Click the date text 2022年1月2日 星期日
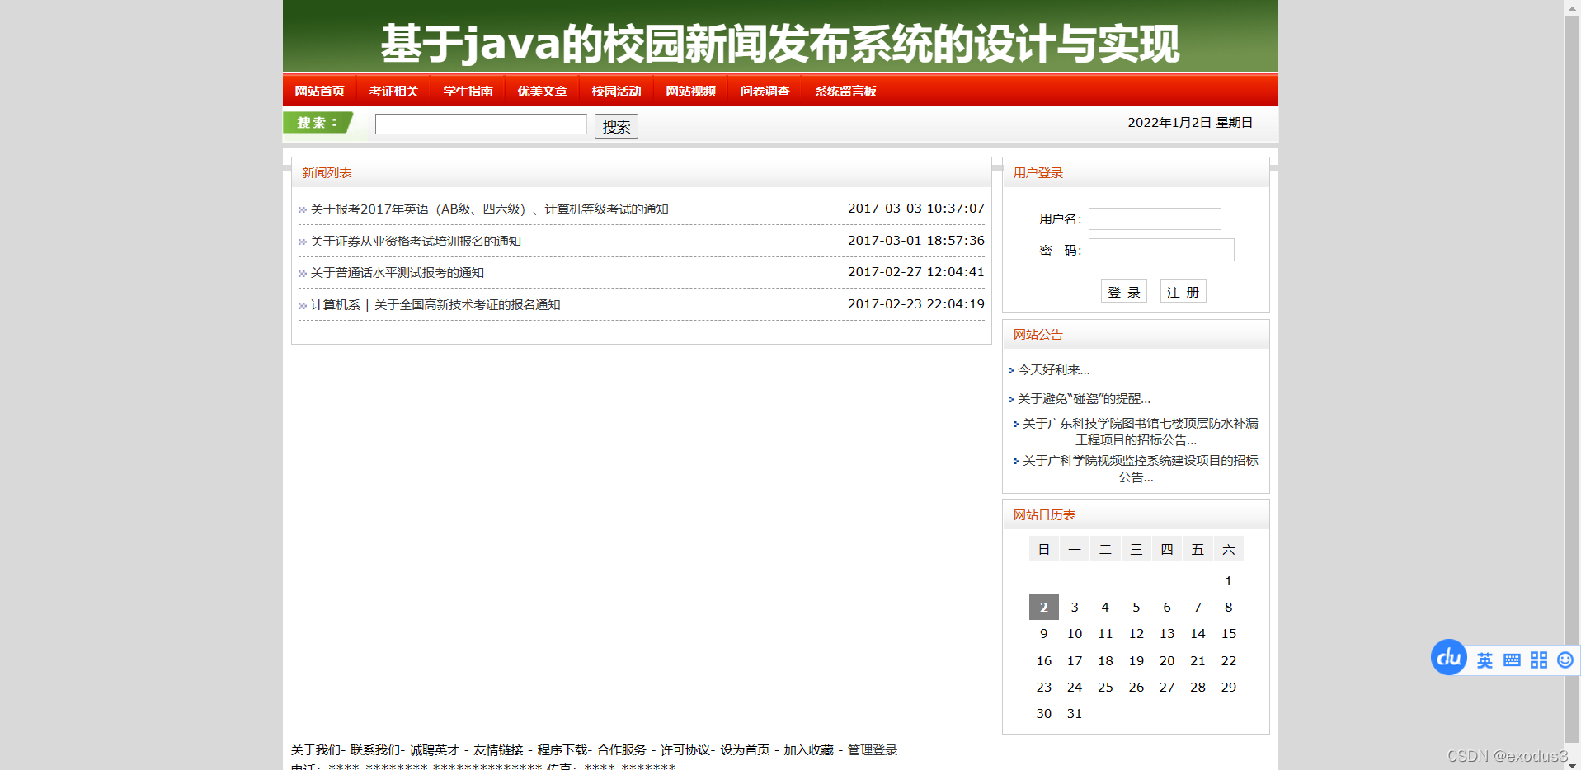 tap(1190, 123)
